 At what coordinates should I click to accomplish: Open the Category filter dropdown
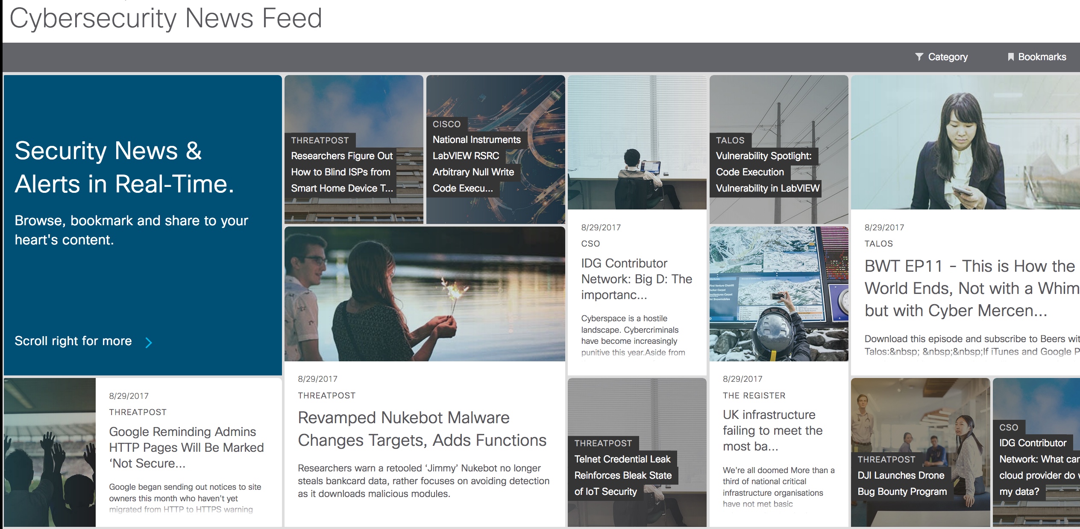pyautogui.click(x=947, y=57)
